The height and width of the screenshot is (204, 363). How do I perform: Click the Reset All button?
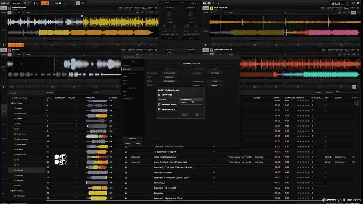[x=215, y=86]
